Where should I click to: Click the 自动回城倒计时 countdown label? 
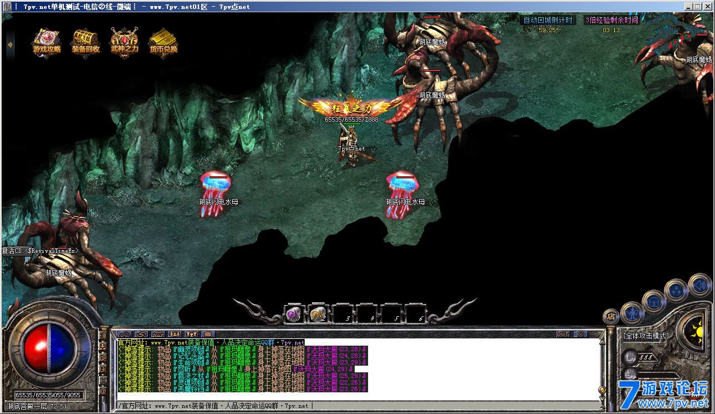(547, 21)
